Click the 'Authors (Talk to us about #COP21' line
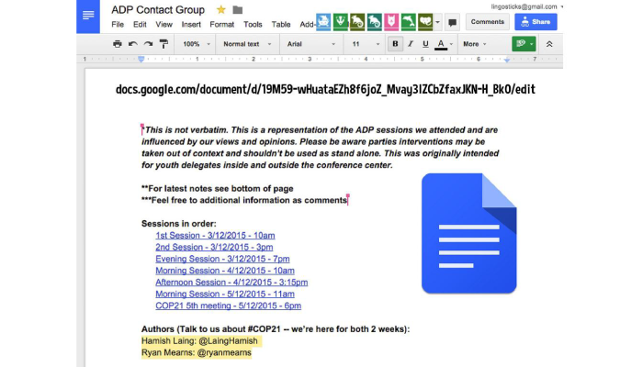 (276, 328)
